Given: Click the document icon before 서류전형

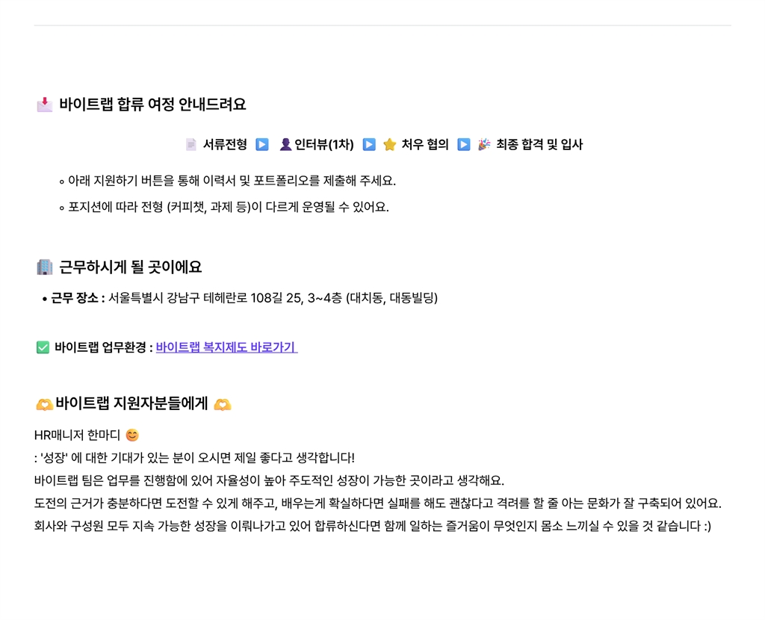Looking at the screenshot, I should pos(191,144).
